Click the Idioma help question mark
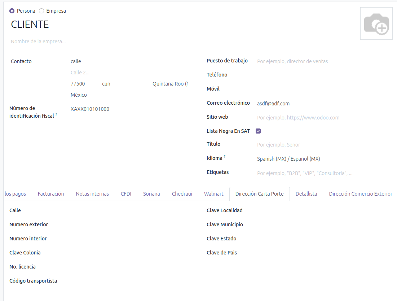397x301 pixels. click(x=225, y=157)
